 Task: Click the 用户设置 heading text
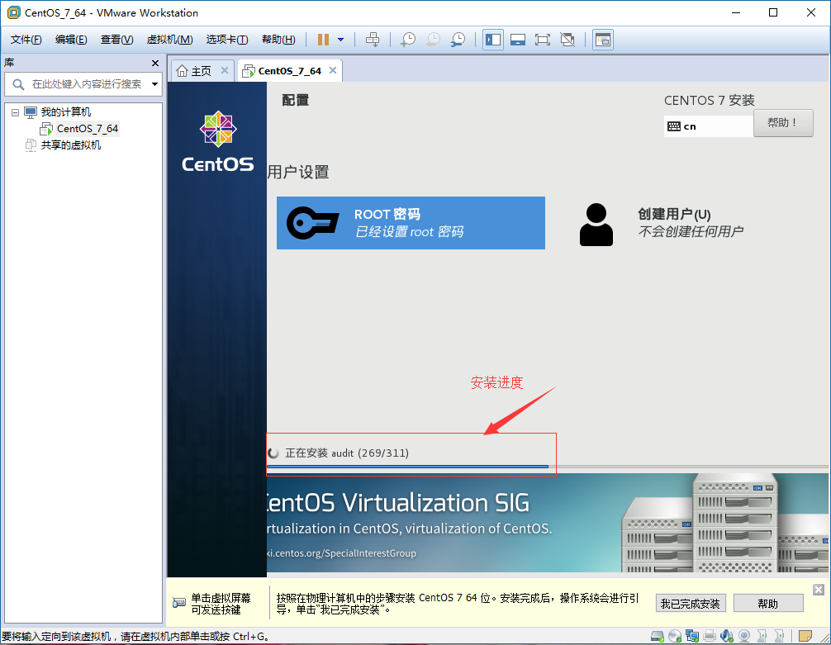(298, 173)
